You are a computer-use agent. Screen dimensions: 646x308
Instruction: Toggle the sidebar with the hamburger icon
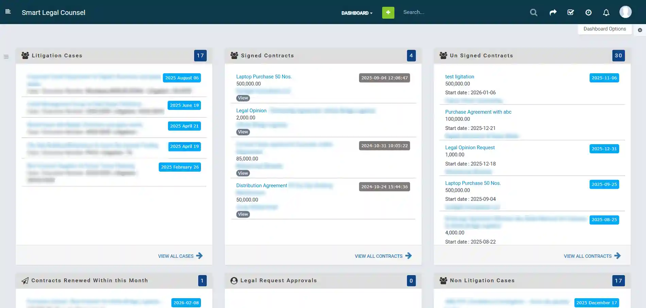click(8, 11)
